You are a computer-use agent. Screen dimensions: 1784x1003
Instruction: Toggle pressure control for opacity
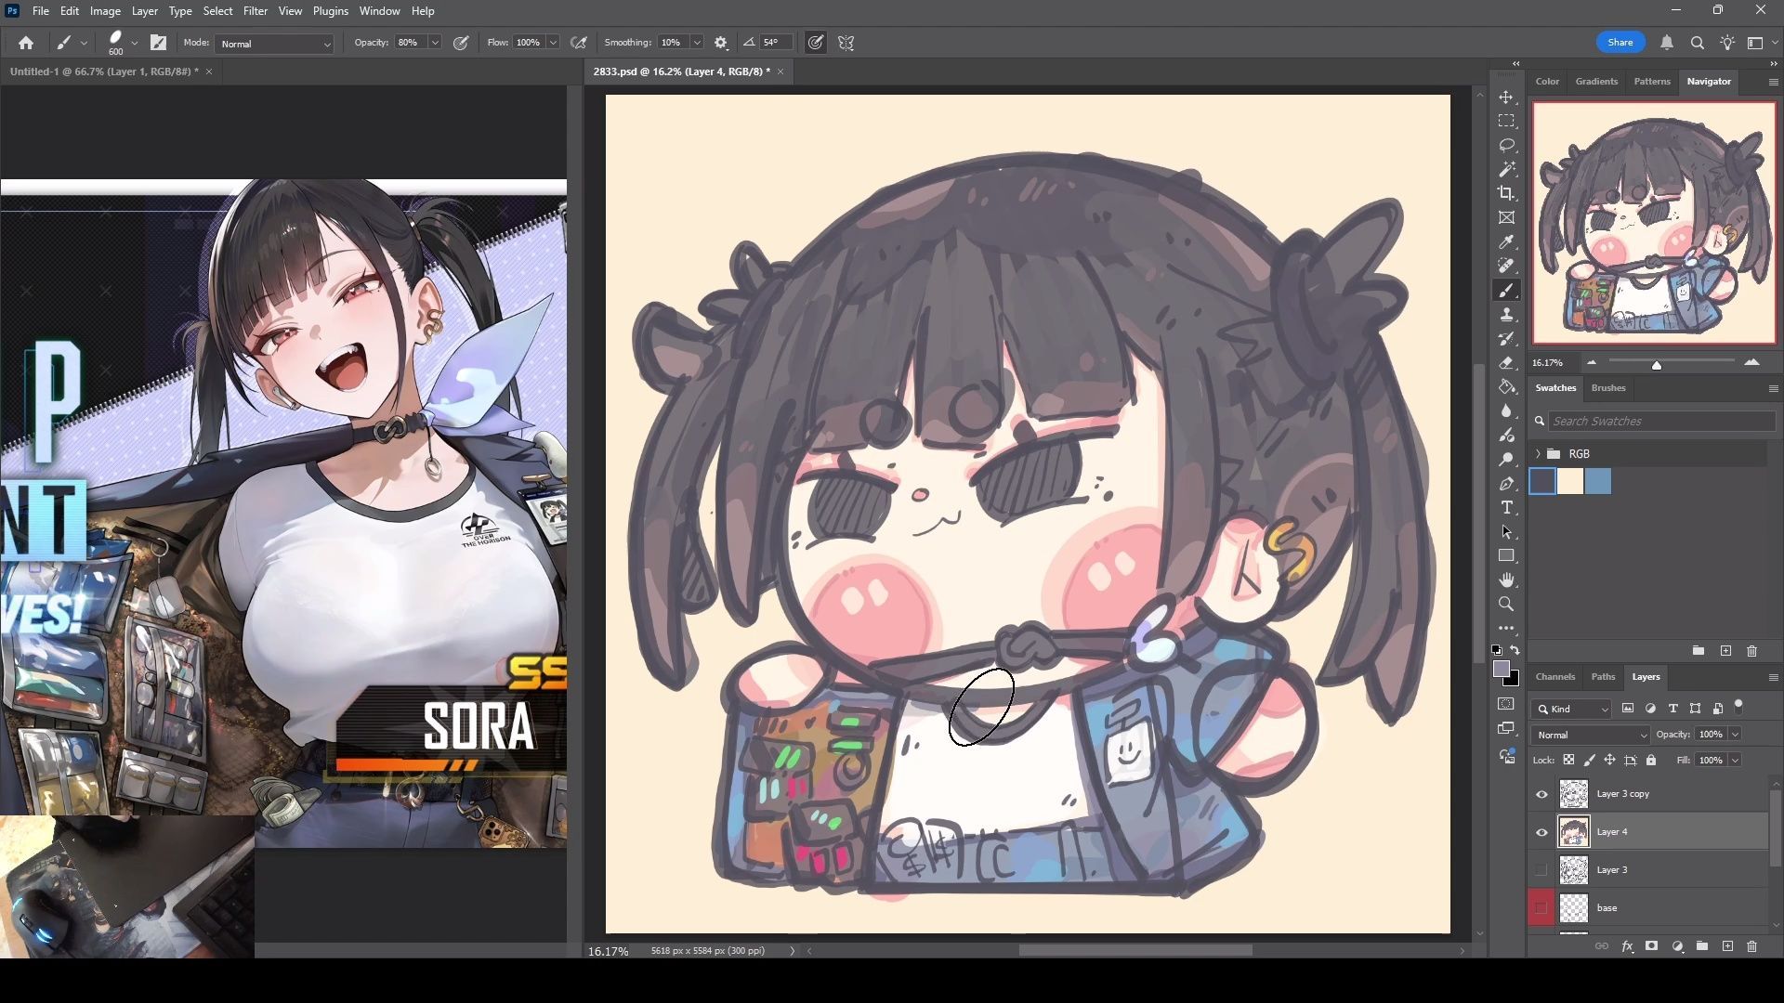[461, 43]
